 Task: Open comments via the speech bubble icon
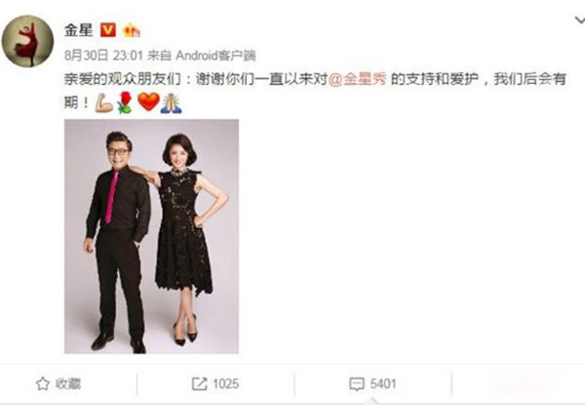click(357, 384)
